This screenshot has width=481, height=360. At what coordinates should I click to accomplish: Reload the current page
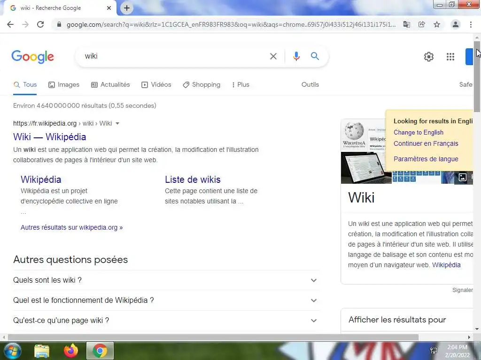click(x=40, y=24)
